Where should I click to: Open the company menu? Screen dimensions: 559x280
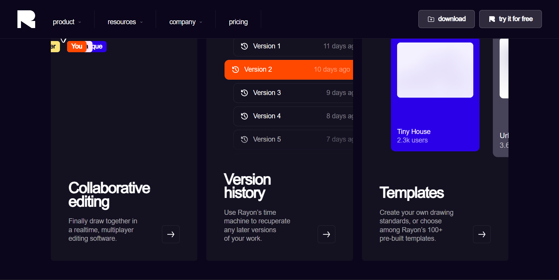point(186,22)
